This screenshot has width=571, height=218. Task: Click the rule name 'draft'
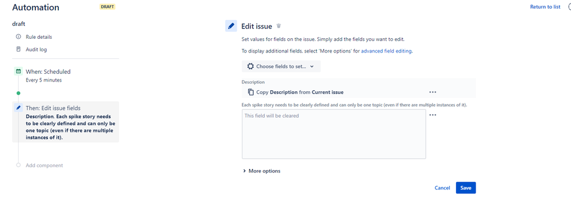(x=18, y=24)
